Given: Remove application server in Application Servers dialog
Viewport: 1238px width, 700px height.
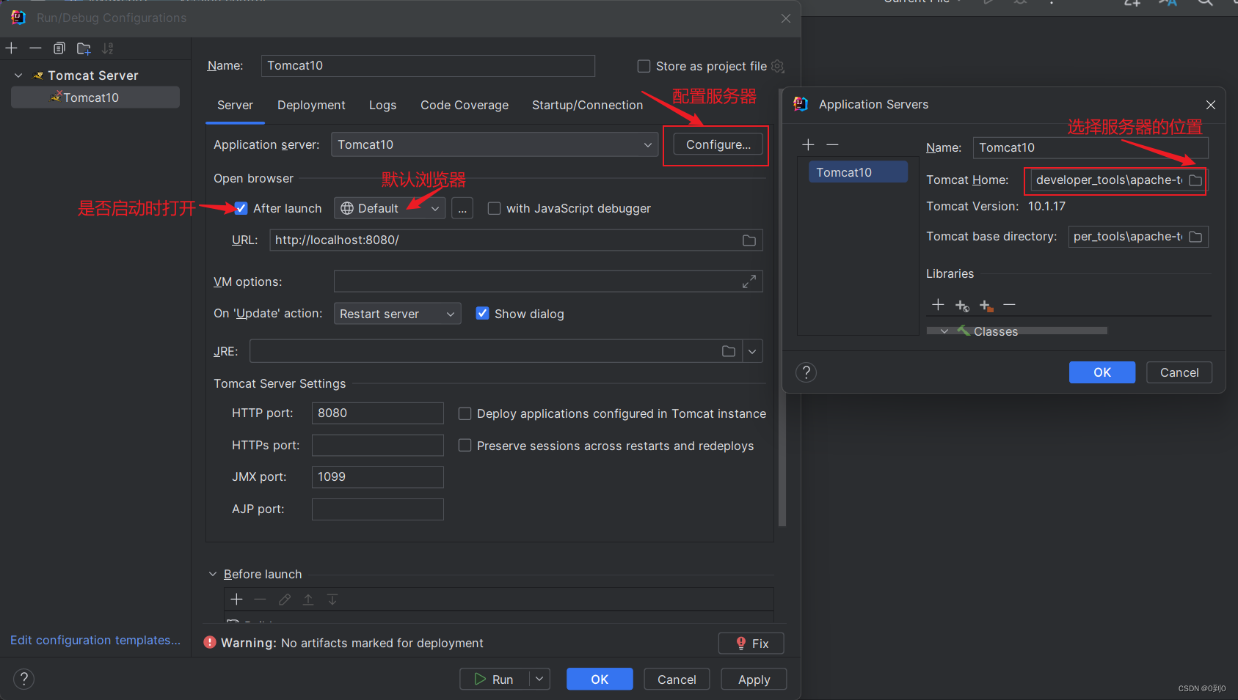Looking at the screenshot, I should tap(832, 144).
